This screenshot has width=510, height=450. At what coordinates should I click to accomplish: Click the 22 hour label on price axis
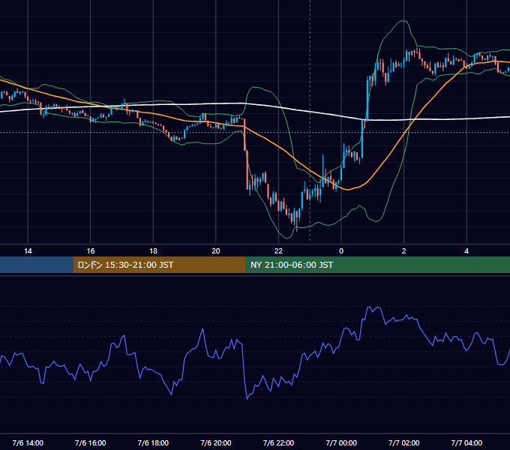tap(279, 251)
